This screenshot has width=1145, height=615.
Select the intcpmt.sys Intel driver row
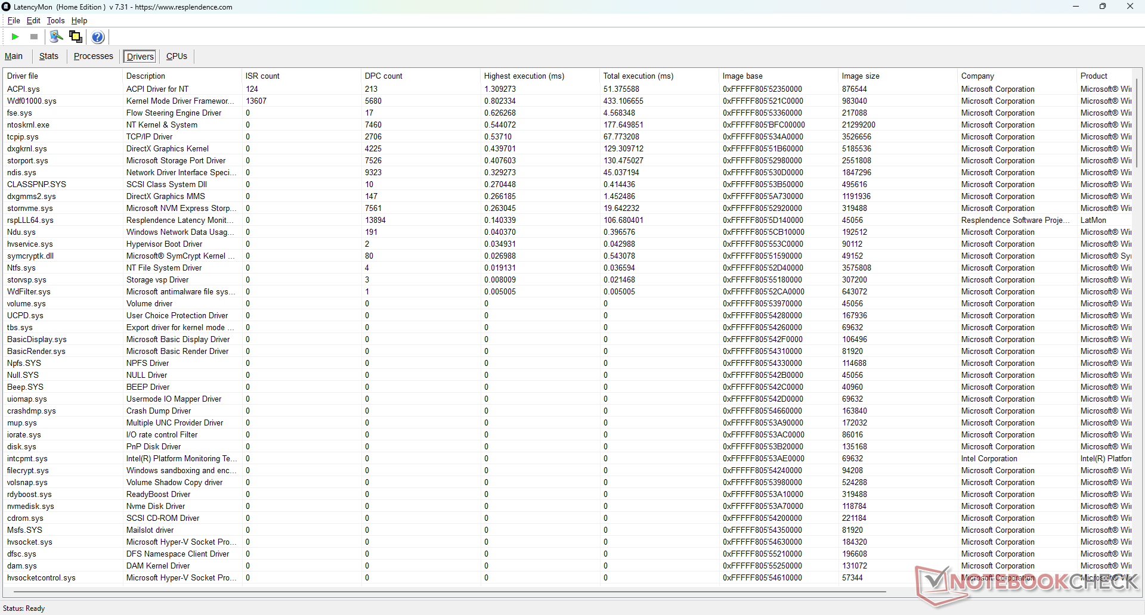[x=27, y=458]
